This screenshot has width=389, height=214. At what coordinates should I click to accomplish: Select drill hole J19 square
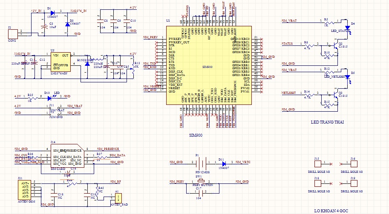tap(354, 183)
